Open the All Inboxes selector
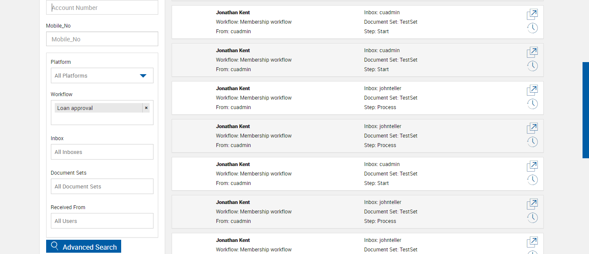589x254 pixels. 102,152
